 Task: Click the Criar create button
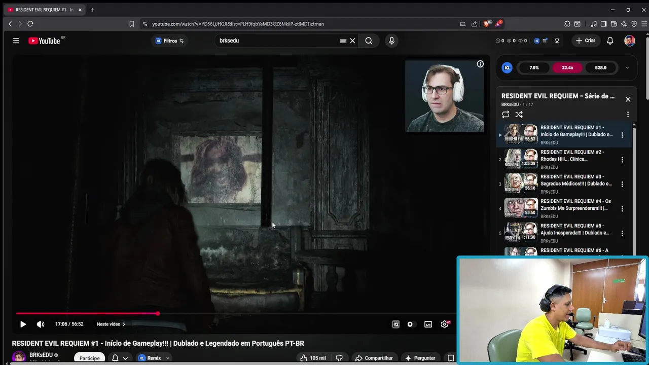pyautogui.click(x=586, y=41)
